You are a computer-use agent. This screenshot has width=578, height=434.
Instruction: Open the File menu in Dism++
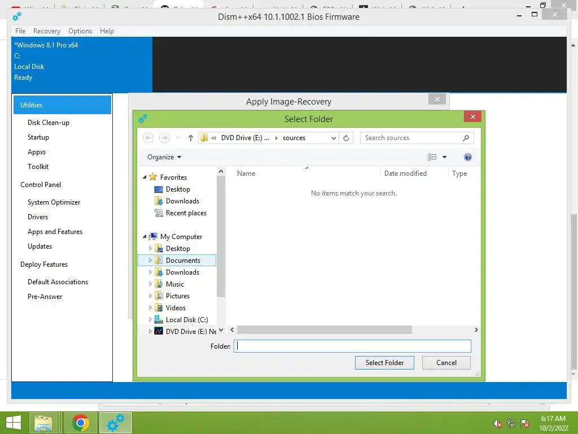tap(20, 31)
